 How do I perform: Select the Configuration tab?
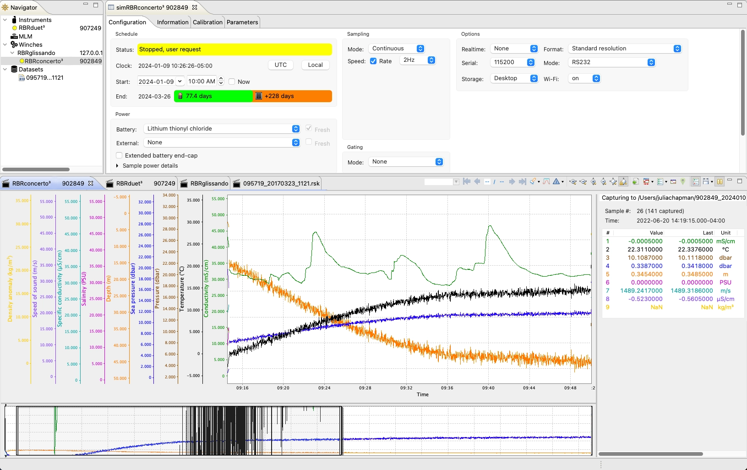[x=127, y=22]
